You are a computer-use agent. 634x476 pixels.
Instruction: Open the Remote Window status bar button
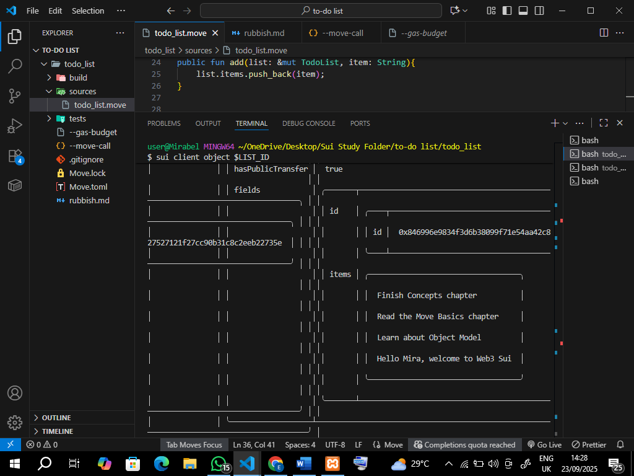[11, 444]
